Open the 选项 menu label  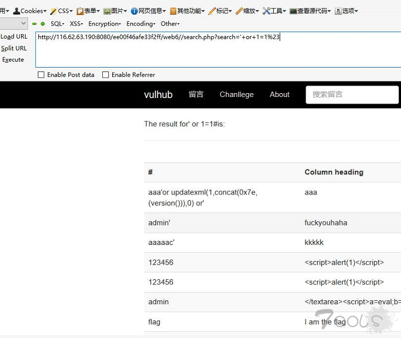(x=350, y=11)
